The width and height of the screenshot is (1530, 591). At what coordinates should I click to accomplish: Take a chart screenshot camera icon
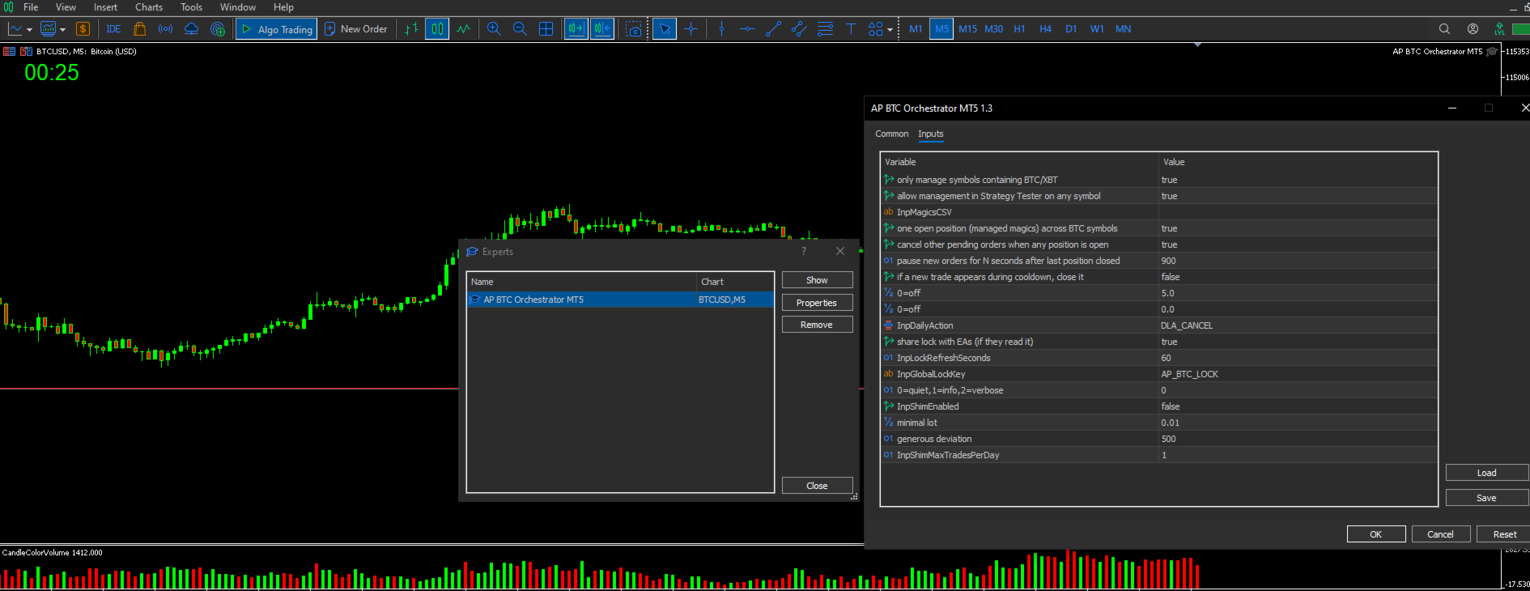point(634,29)
